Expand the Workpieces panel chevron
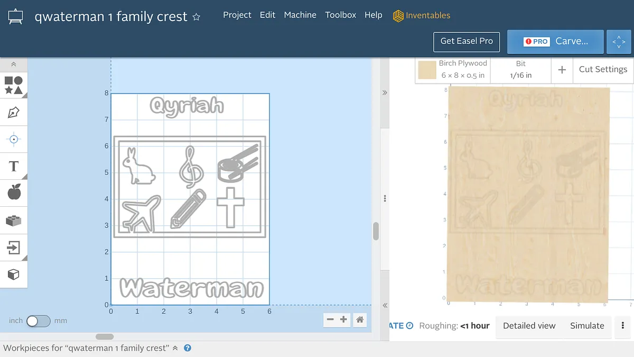Screen dimensions: 634x357 [174, 348]
